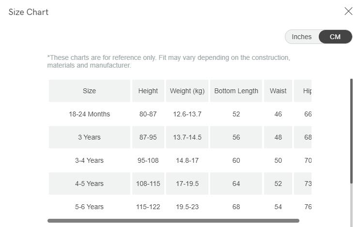Click the horizontal scrollbar under the table

(173, 221)
